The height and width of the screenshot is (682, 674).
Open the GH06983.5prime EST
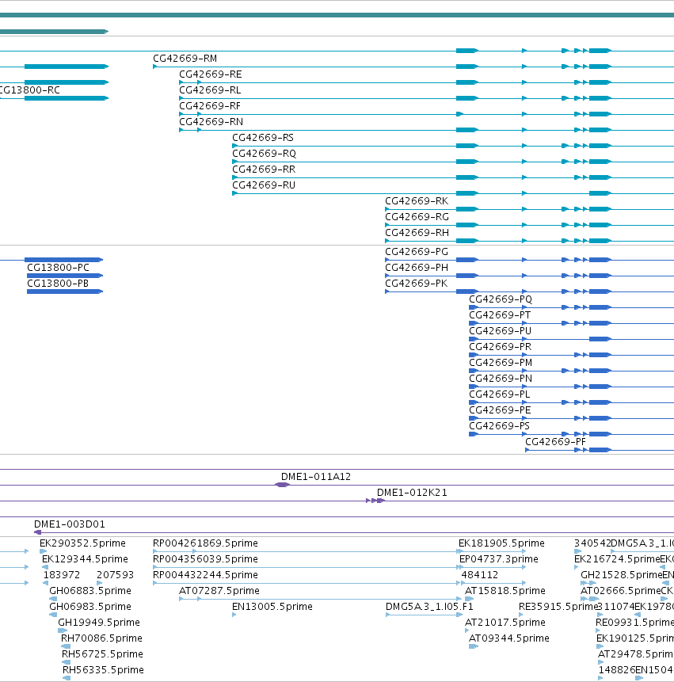click(x=90, y=606)
